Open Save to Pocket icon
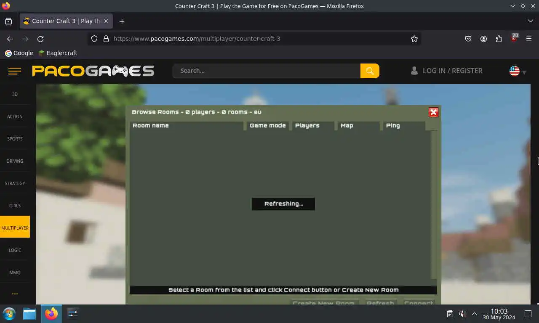Image resolution: width=539 pixels, height=323 pixels. pyautogui.click(x=468, y=39)
